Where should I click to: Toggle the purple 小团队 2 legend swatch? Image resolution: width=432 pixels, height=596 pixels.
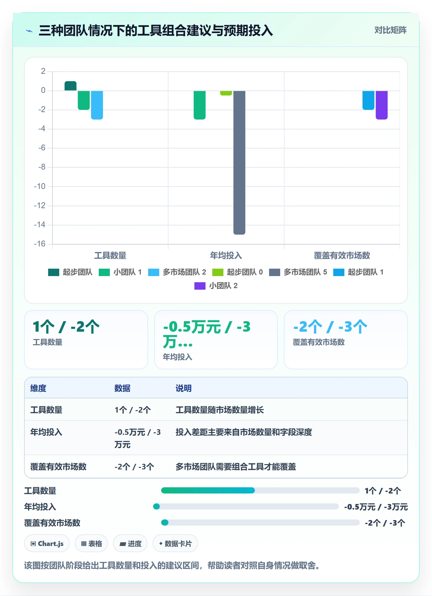[x=200, y=286]
